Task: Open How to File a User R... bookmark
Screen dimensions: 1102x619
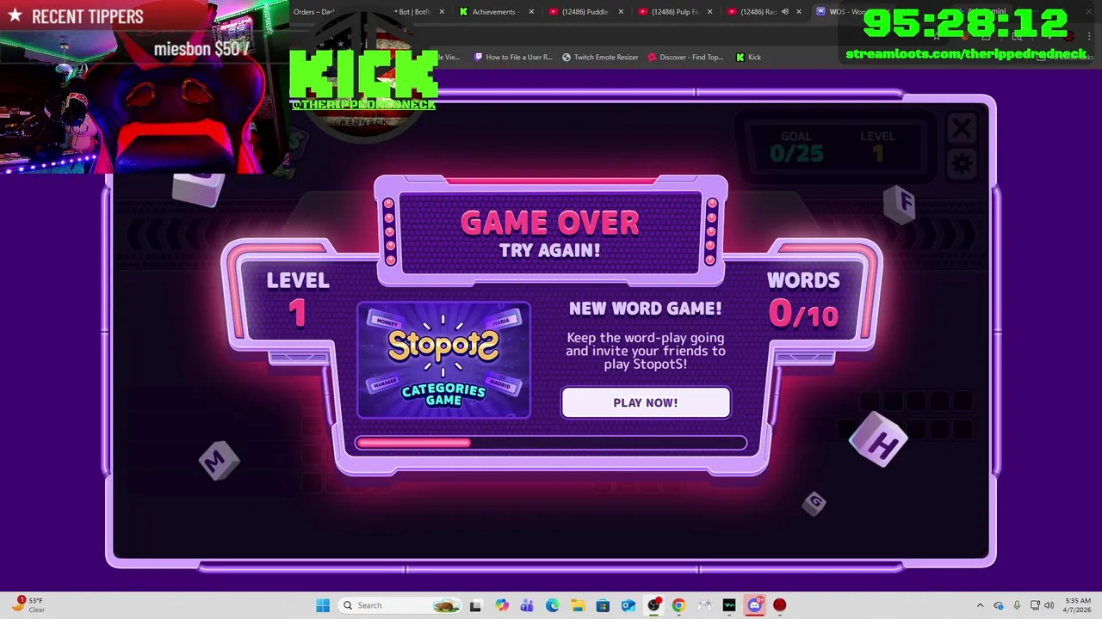Action: click(513, 57)
